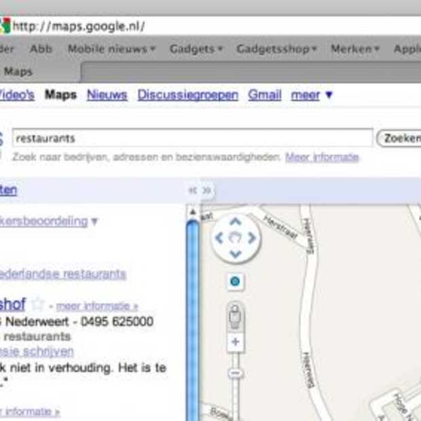Expand the meer dropdown in Google bar
This screenshot has height=421, width=421.
click(312, 95)
